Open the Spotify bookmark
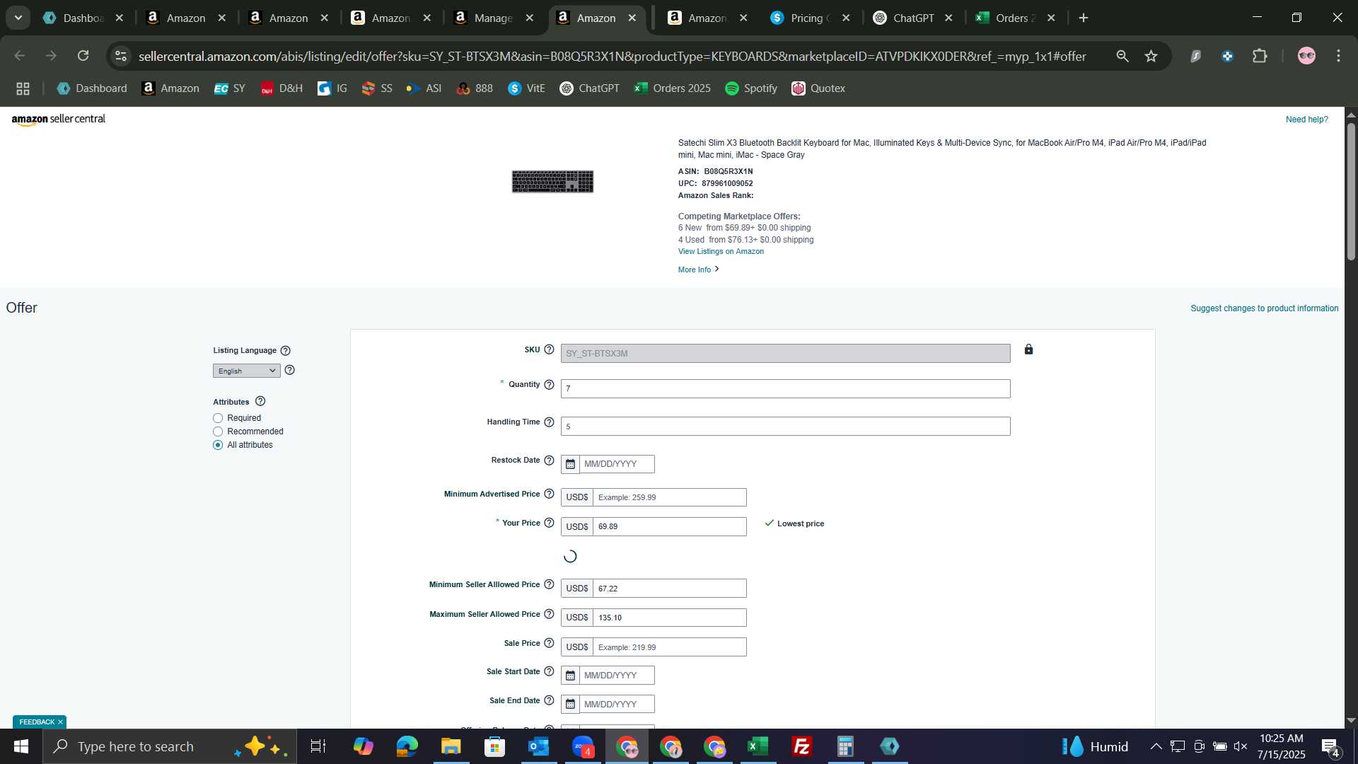Screen dimensions: 1358x764 [751, 88]
